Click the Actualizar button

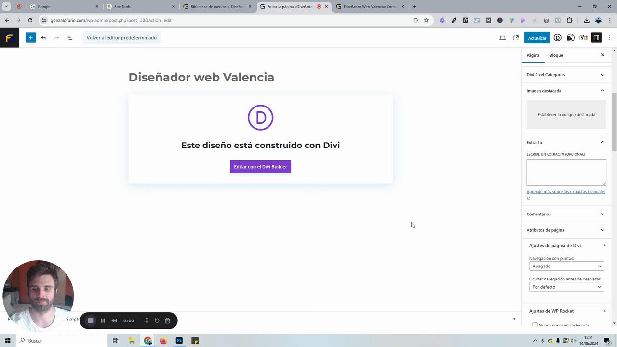[537, 38]
